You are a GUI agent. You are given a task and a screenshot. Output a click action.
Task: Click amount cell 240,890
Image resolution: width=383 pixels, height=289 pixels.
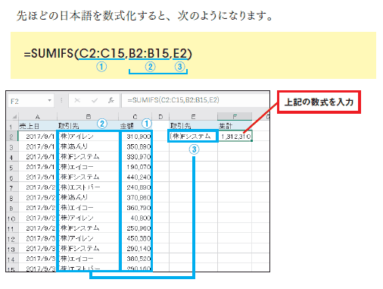pyautogui.click(x=136, y=187)
